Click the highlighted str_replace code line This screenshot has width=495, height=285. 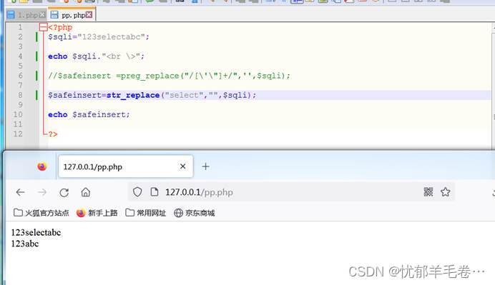point(152,95)
